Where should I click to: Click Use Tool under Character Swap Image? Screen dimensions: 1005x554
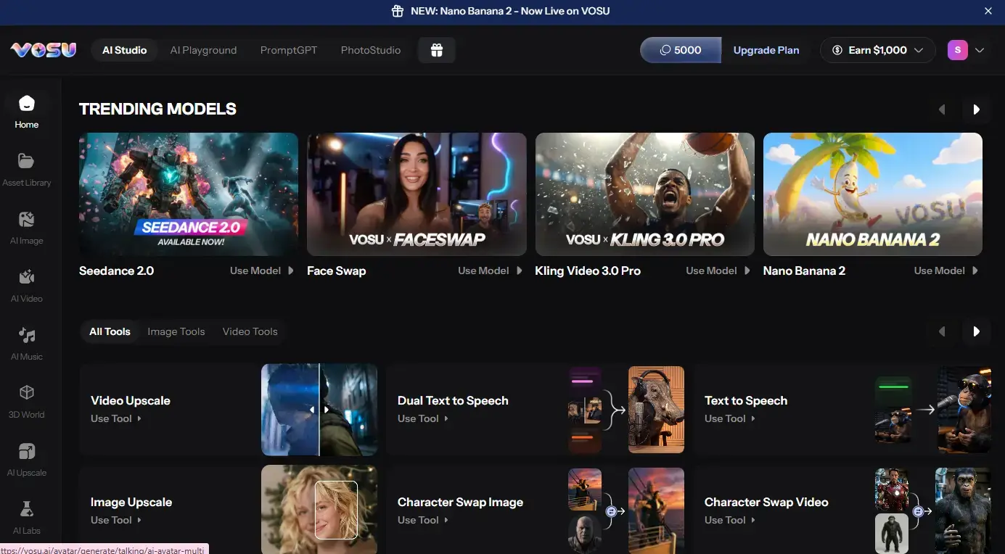(x=423, y=520)
